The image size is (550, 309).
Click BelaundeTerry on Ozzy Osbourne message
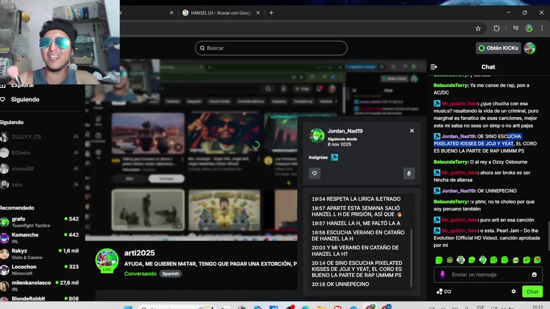click(x=451, y=162)
